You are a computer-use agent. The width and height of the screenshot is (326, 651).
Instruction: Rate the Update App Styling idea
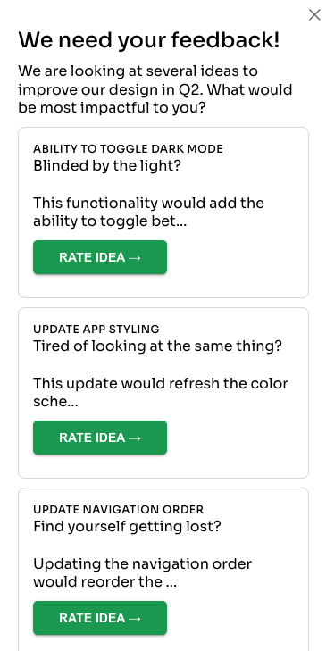coord(100,438)
